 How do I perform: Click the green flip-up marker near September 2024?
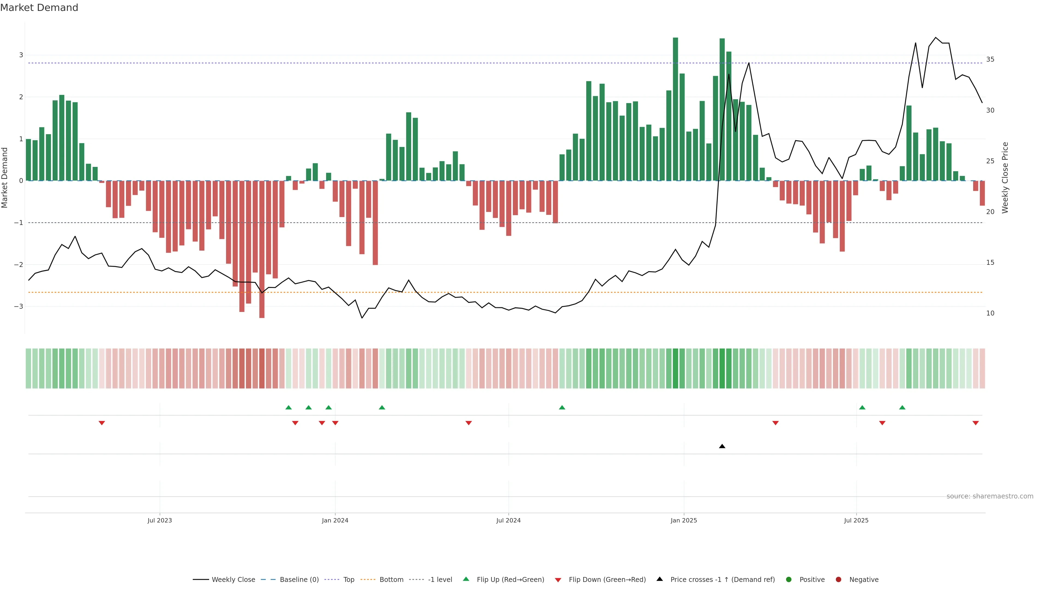coord(562,407)
